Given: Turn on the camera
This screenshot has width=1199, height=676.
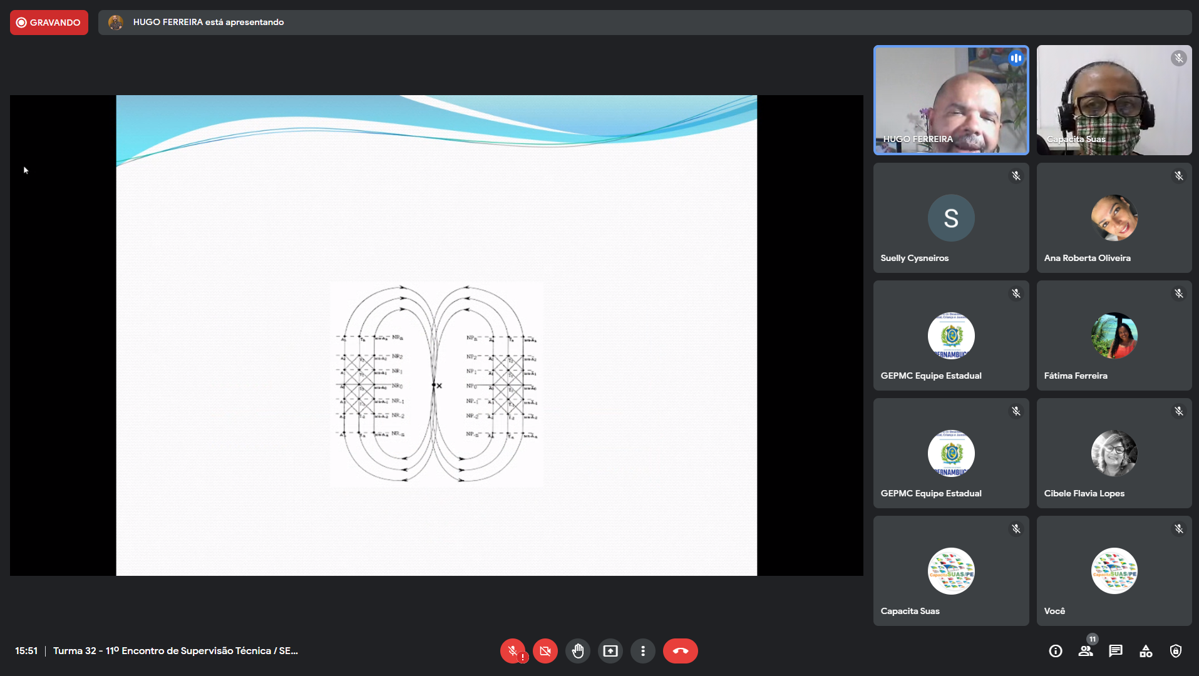Looking at the screenshot, I should (x=545, y=651).
